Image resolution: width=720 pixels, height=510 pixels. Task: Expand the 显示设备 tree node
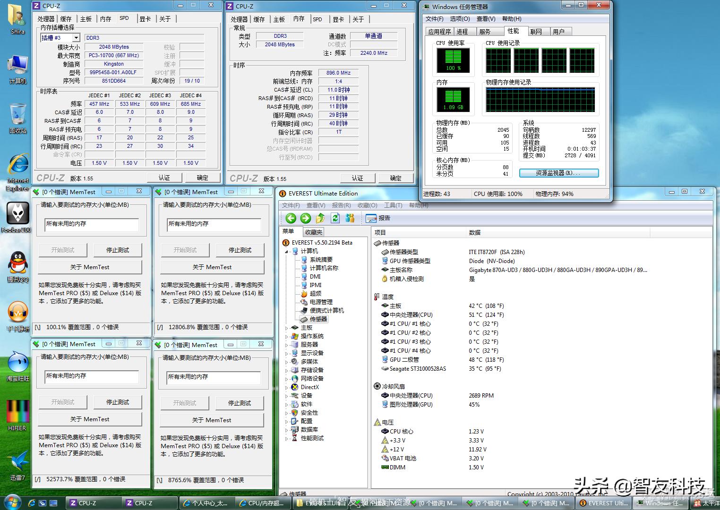pyautogui.click(x=286, y=353)
